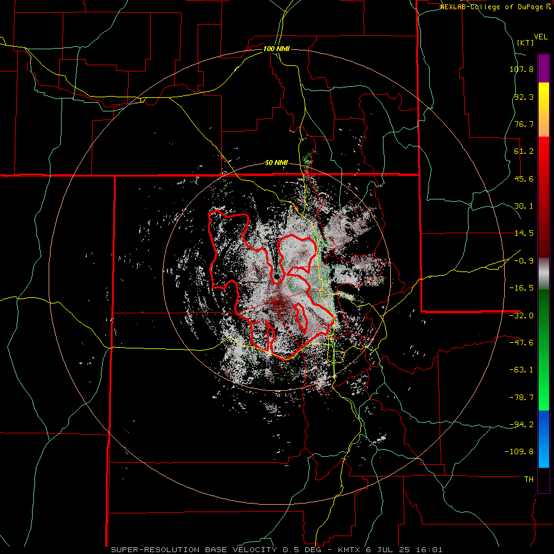Click the black radar site dot at center

276,276
